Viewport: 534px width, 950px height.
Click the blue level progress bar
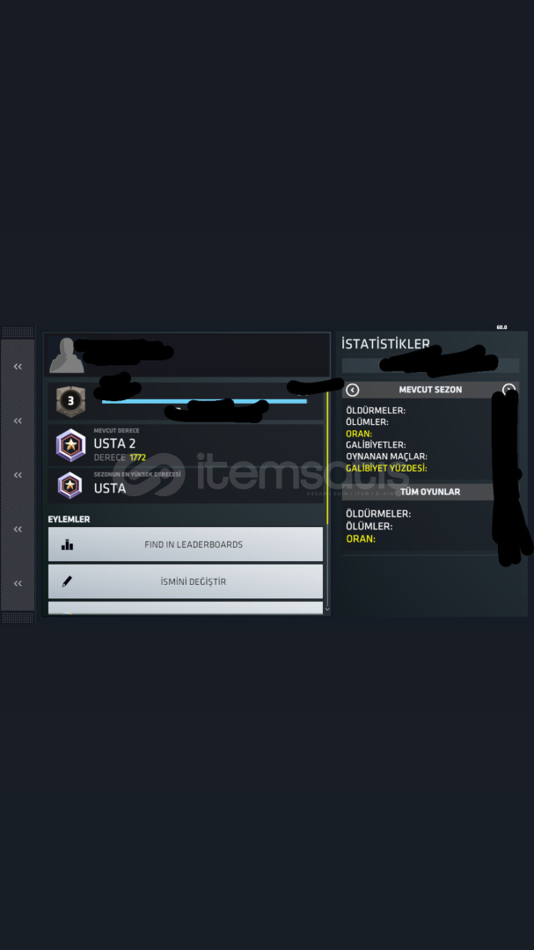click(x=204, y=401)
